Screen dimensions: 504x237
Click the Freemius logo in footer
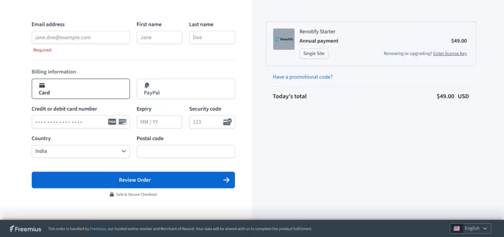point(26,229)
